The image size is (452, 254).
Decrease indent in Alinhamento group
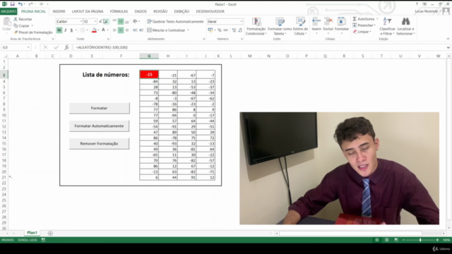point(135,30)
